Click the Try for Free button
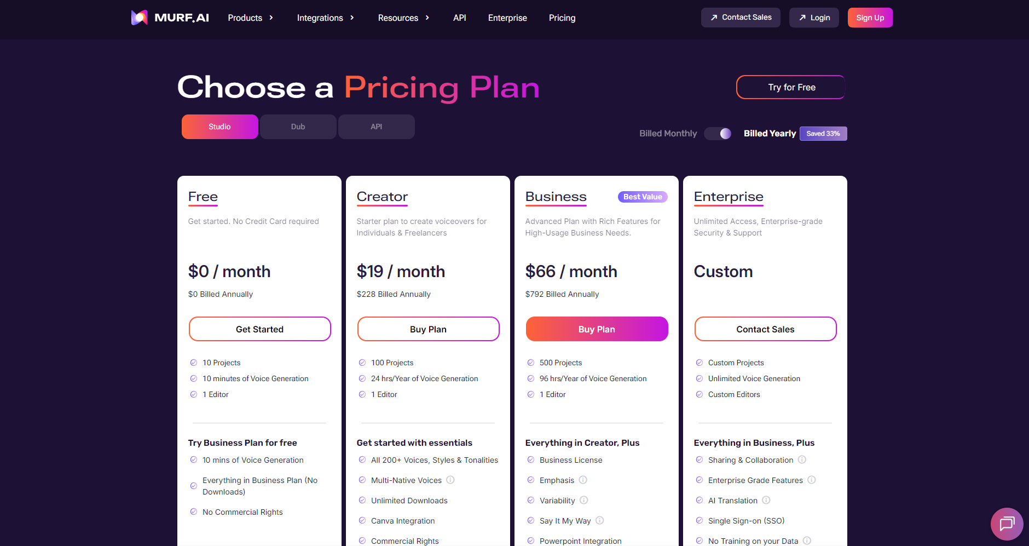Viewport: 1029px width, 546px height. pos(791,87)
